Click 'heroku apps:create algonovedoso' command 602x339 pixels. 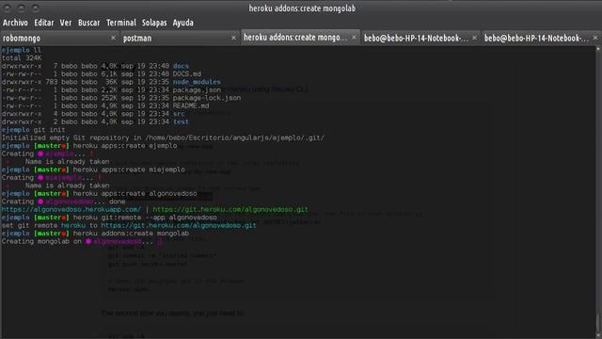(135, 194)
